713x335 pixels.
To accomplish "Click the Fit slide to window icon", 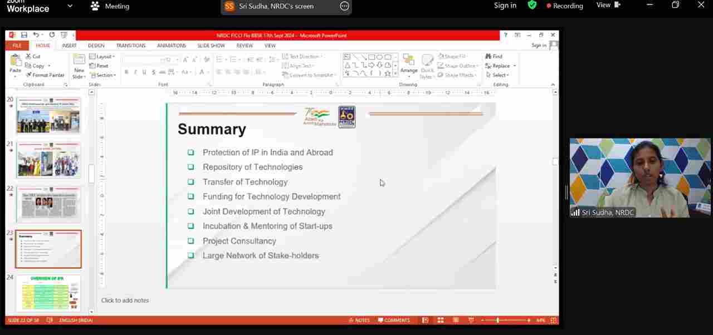I will 553,321.
